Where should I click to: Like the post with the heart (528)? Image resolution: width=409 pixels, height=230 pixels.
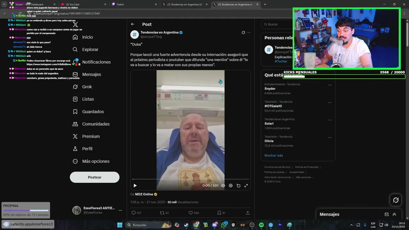[x=194, y=213]
